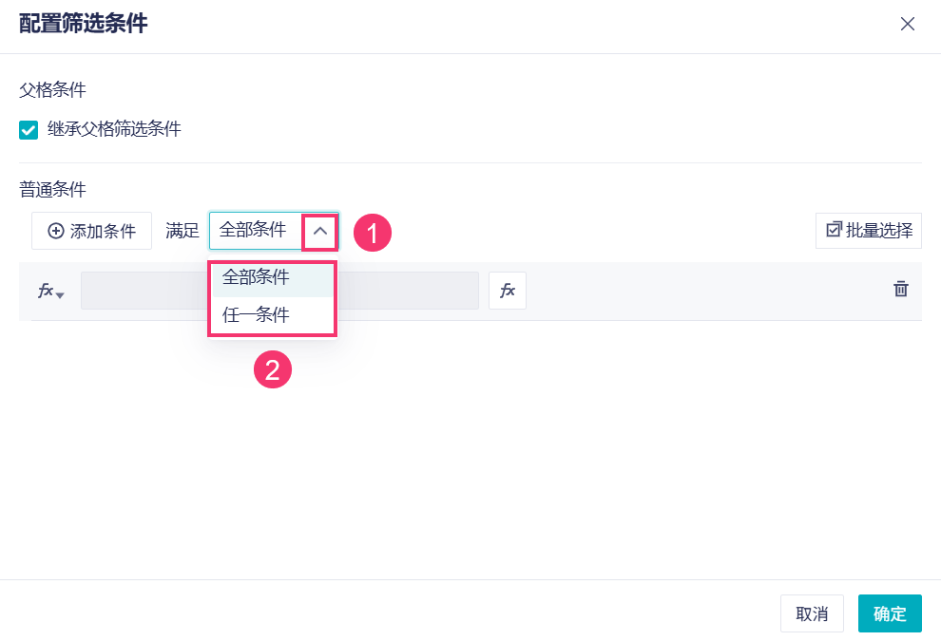Click the plus icon in 添加条件
This screenshot has height=641, width=941.
(x=56, y=231)
